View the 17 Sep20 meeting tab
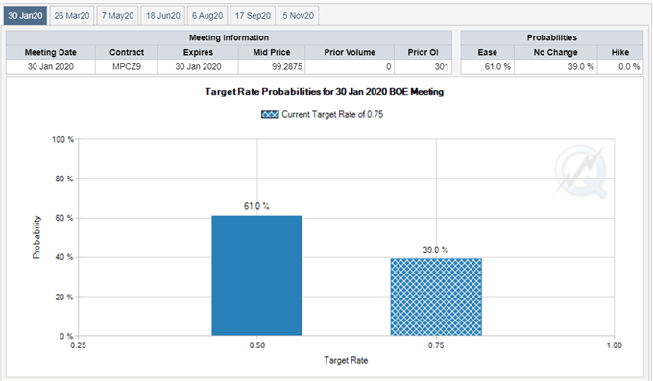653x381 pixels. [253, 15]
